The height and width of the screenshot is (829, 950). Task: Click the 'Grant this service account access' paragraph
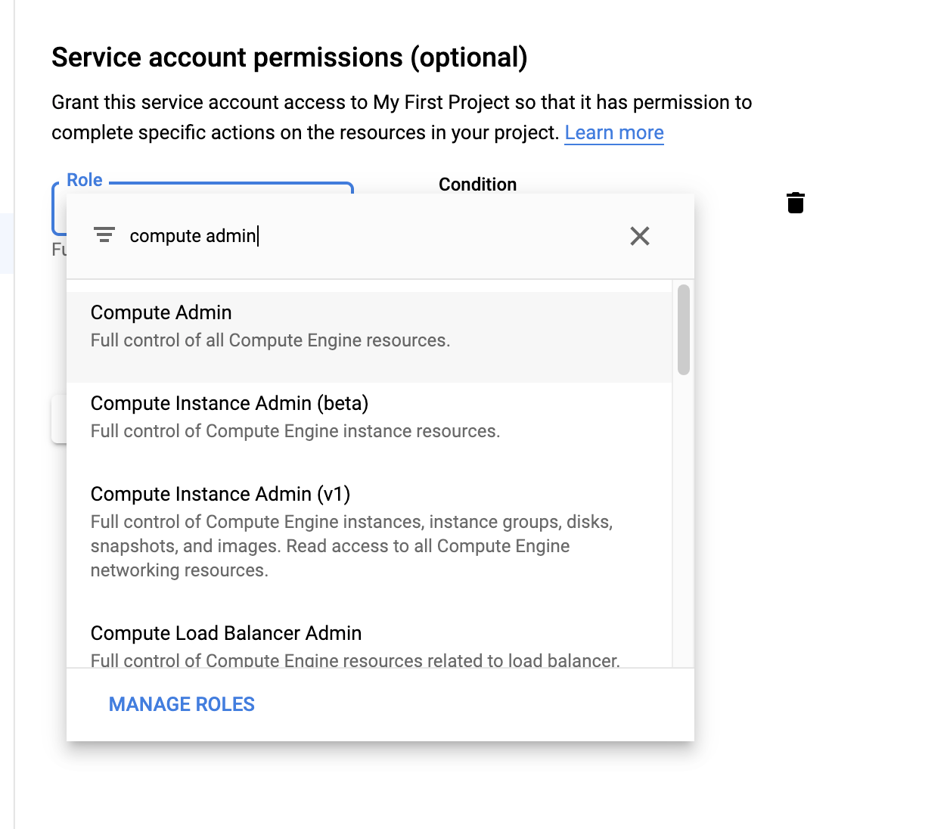point(401,103)
